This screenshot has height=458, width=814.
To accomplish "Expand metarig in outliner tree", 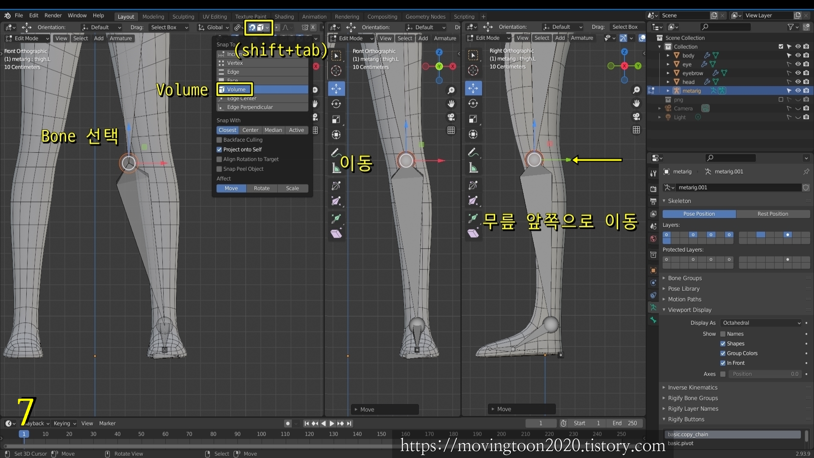I will click(x=668, y=91).
